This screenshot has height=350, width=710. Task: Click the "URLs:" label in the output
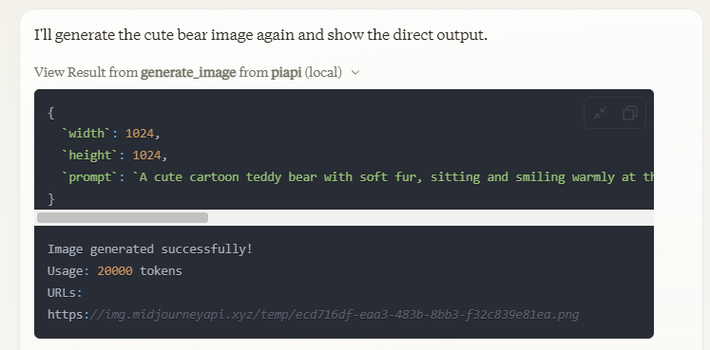coord(66,293)
